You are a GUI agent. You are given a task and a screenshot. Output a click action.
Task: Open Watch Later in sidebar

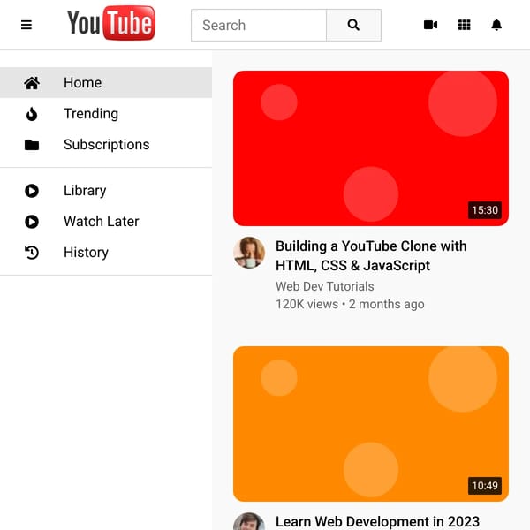102,222
